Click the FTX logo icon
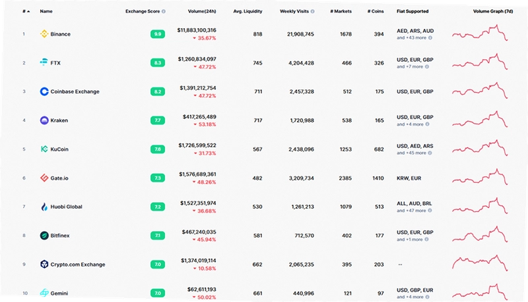Screen dimensions: 528x302 click(44, 63)
